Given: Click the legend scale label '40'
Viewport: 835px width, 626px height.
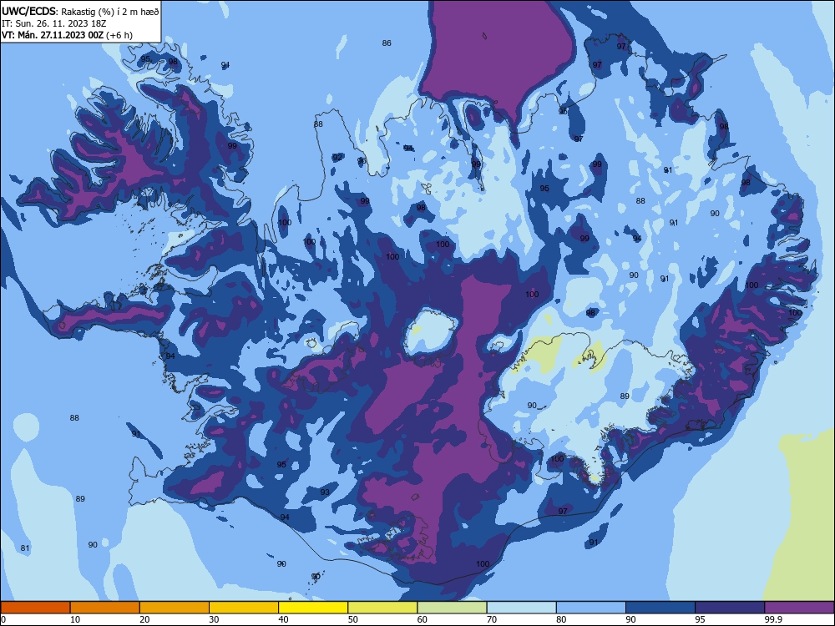Looking at the screenshot, I should 283,619.
